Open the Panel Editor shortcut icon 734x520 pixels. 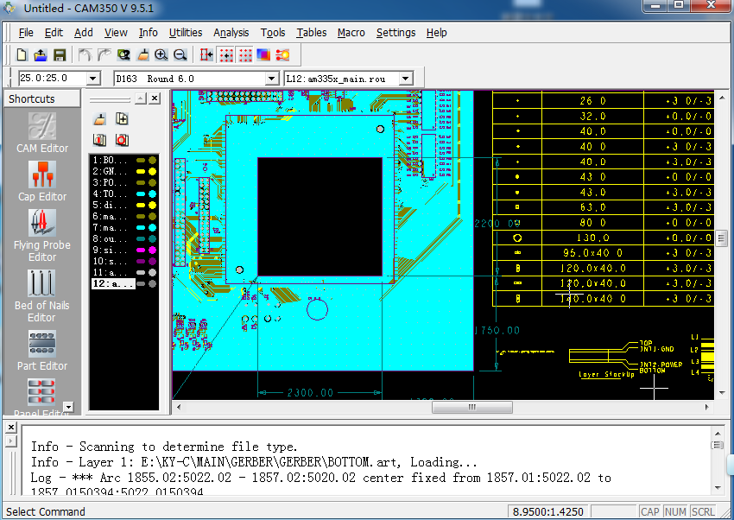click(41, 392)
